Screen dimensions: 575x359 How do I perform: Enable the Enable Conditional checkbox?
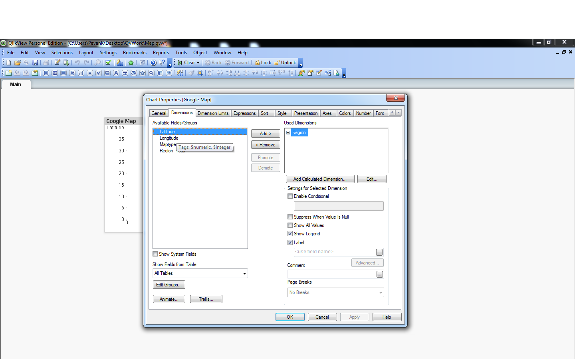click(290, 196)
